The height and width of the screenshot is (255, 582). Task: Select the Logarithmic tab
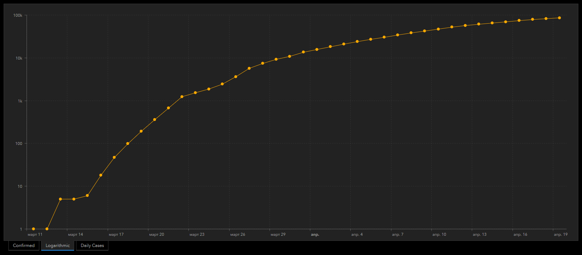click(57, 246)
